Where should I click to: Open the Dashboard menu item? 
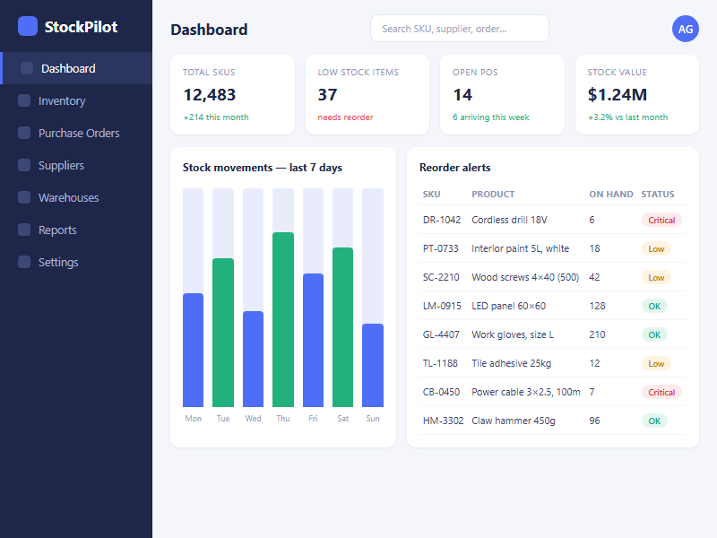tap(77, 68)
